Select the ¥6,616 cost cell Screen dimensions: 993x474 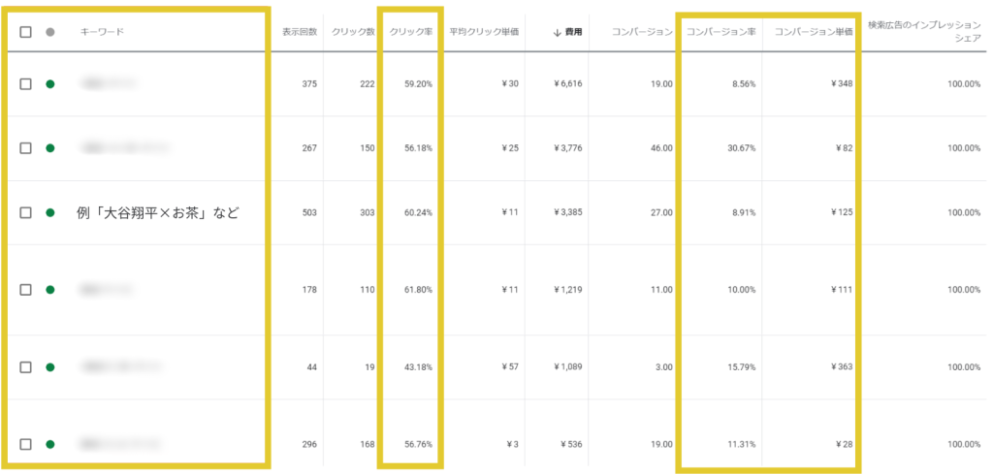[x=565, y=84]
